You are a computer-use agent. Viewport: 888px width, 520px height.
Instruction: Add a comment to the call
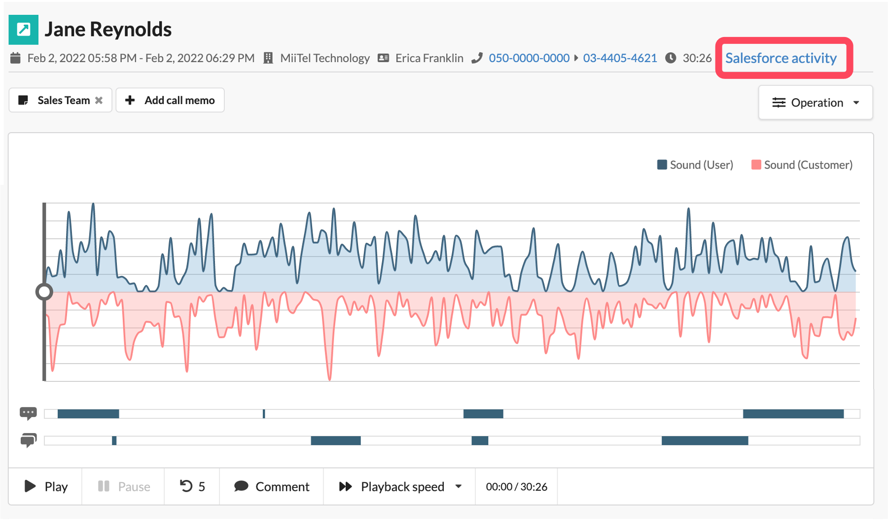[272, 486]
